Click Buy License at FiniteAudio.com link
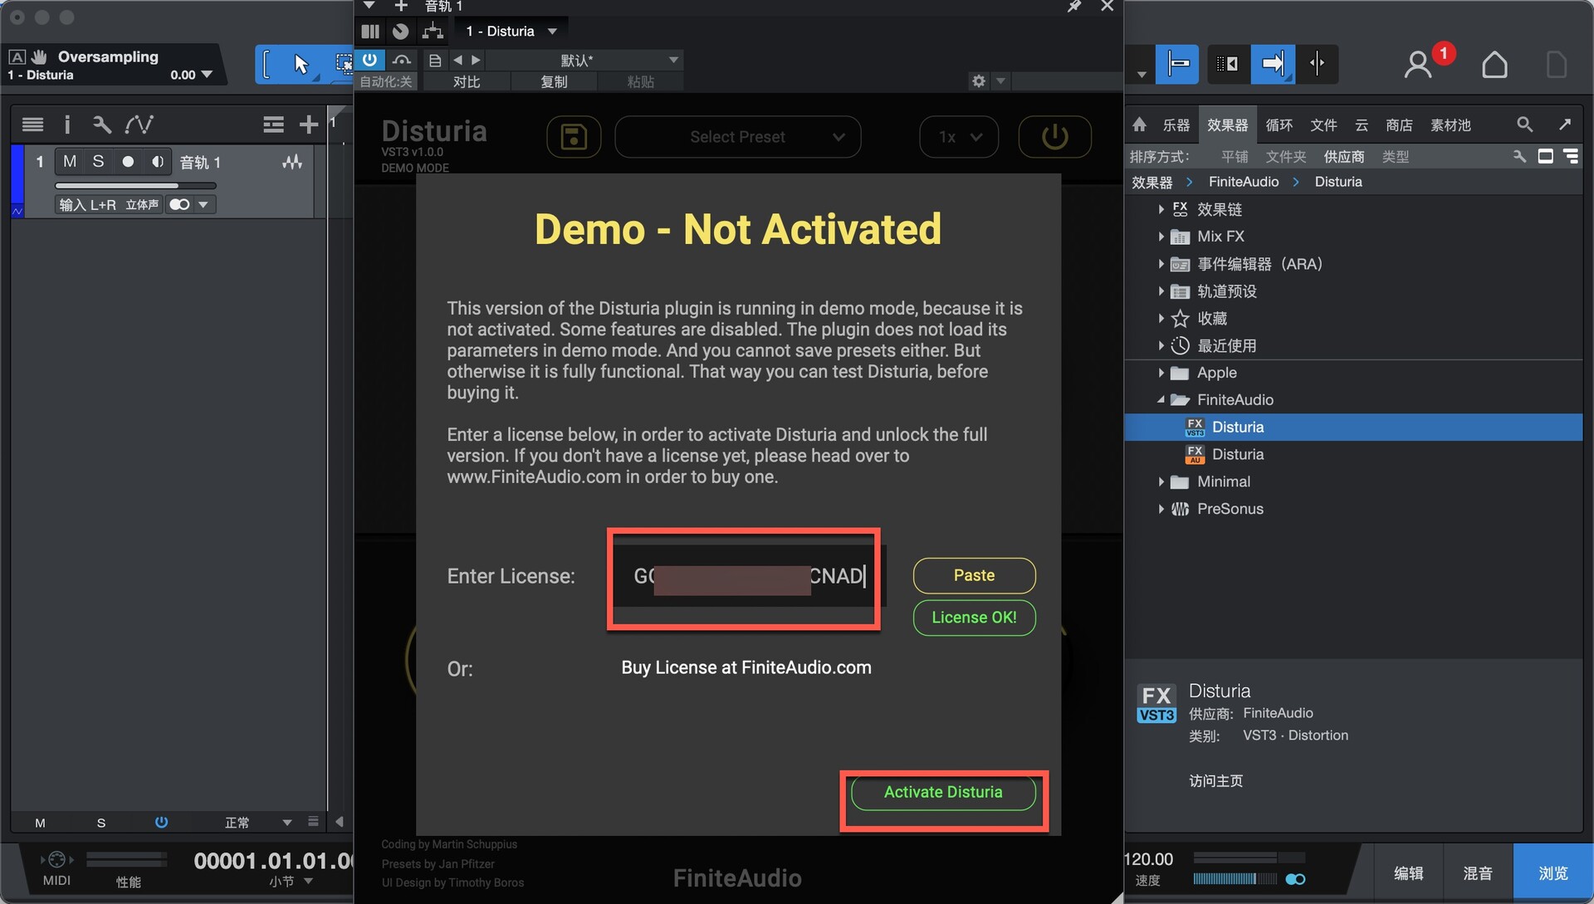1594x904 pixels. tap(746, 667)
